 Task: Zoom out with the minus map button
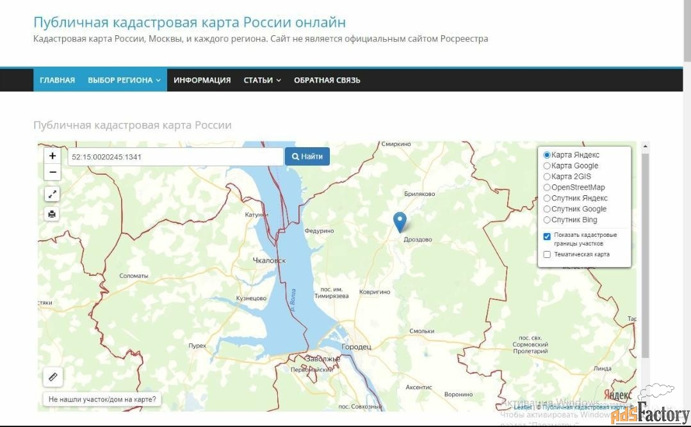53,172
